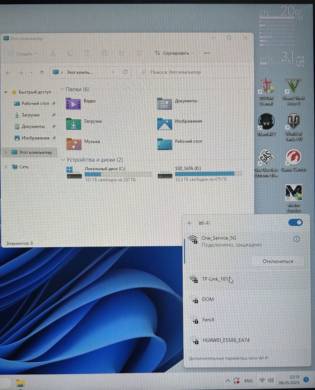Select Изображения in quick access sidebar
Viewport: 315px width, 390px height.
tap(35, 138)
